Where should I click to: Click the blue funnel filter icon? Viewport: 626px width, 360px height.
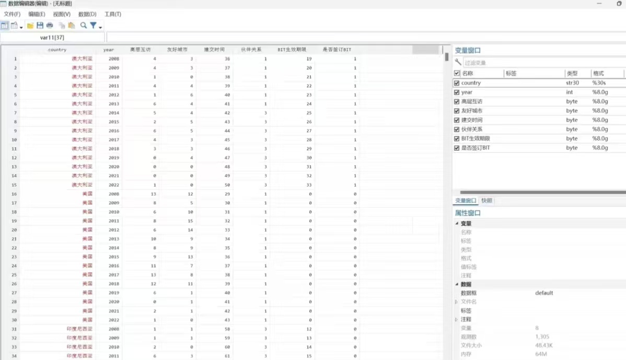pyautogui.click(x=93, y=26)
